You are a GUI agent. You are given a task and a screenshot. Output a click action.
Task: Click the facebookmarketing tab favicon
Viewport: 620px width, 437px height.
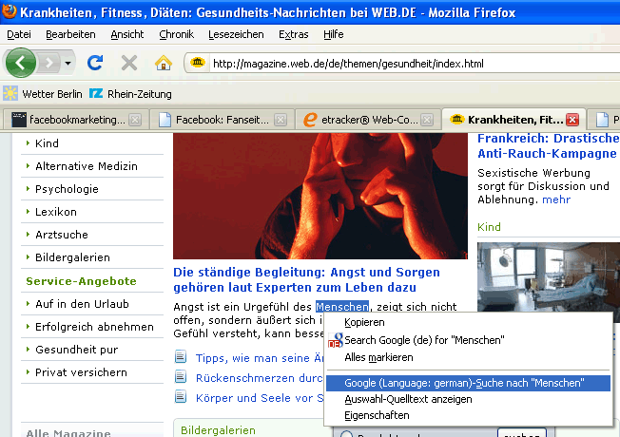coord(19,120)
